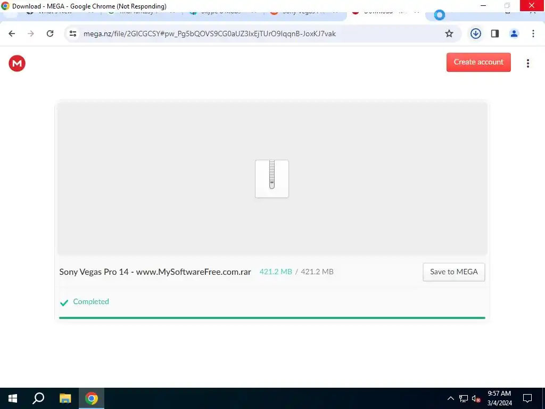The height and width of the screenshot is (409, 545).
Task: Click the Chrome taskbar icon
Action: click(92, 398)
